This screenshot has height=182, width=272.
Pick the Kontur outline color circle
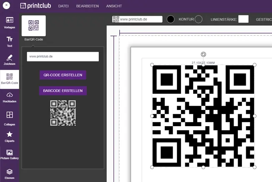[199, 19]
